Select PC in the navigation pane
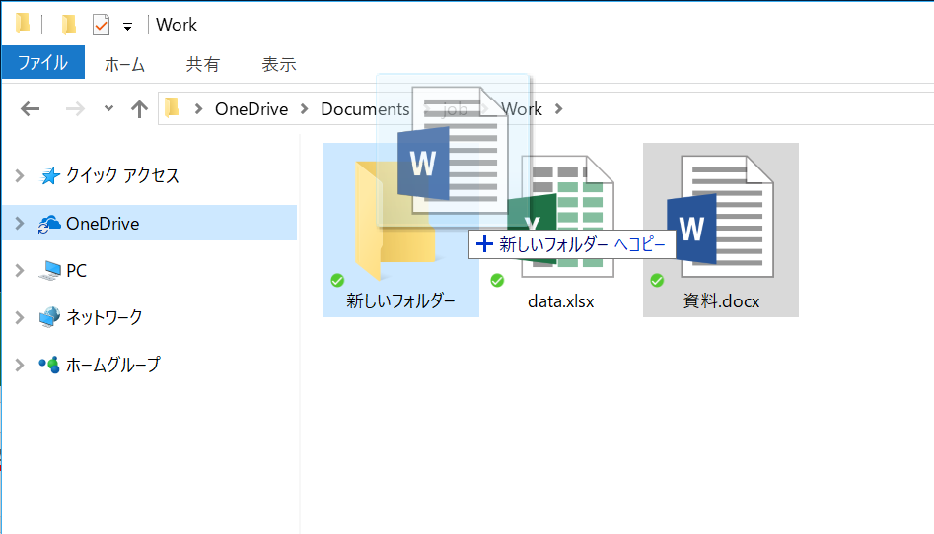Viewport: 934px width, 534px height. [x=76, y=270]
